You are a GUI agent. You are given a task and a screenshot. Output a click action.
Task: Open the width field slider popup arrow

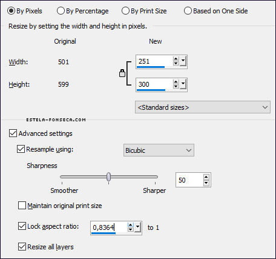pos(183,61)
